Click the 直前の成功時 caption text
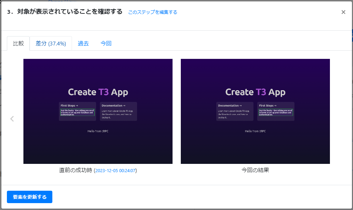Image resolution: width=353 pixels, height=210 pixels. [x=76, y=170]
